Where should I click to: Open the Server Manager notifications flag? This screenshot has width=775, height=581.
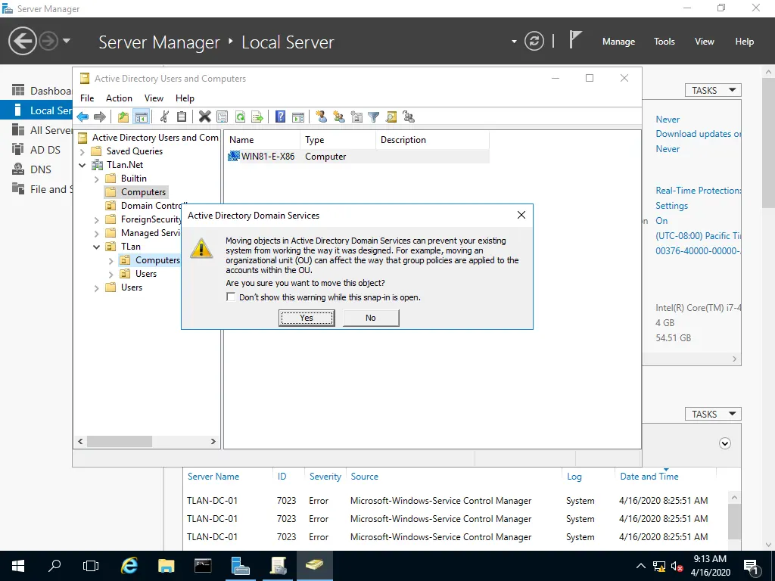(x=575, y=40)
